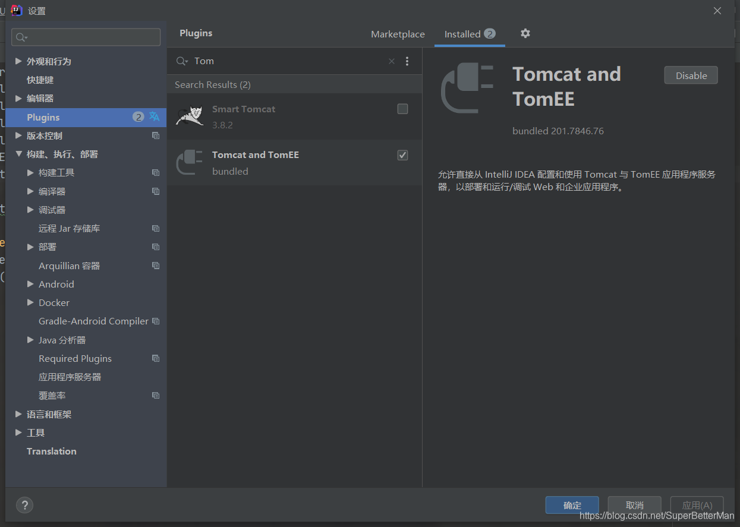
Task: Click the Smart Tomcat cat icon
Action: point(190,116)
